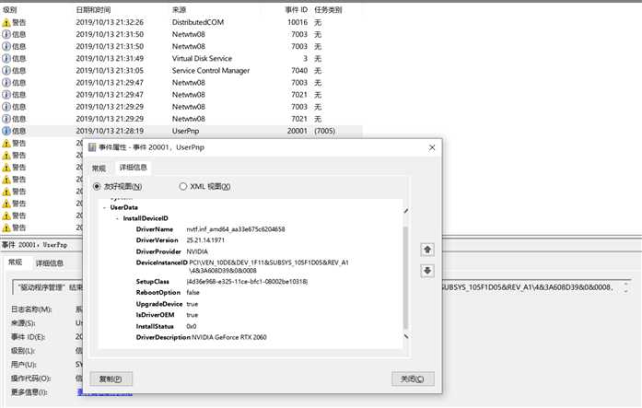Image resolution: width=642 pixels, height=408 pixels.
Task: Click InstallStatus value 0x0
Action: click(192, 327)
